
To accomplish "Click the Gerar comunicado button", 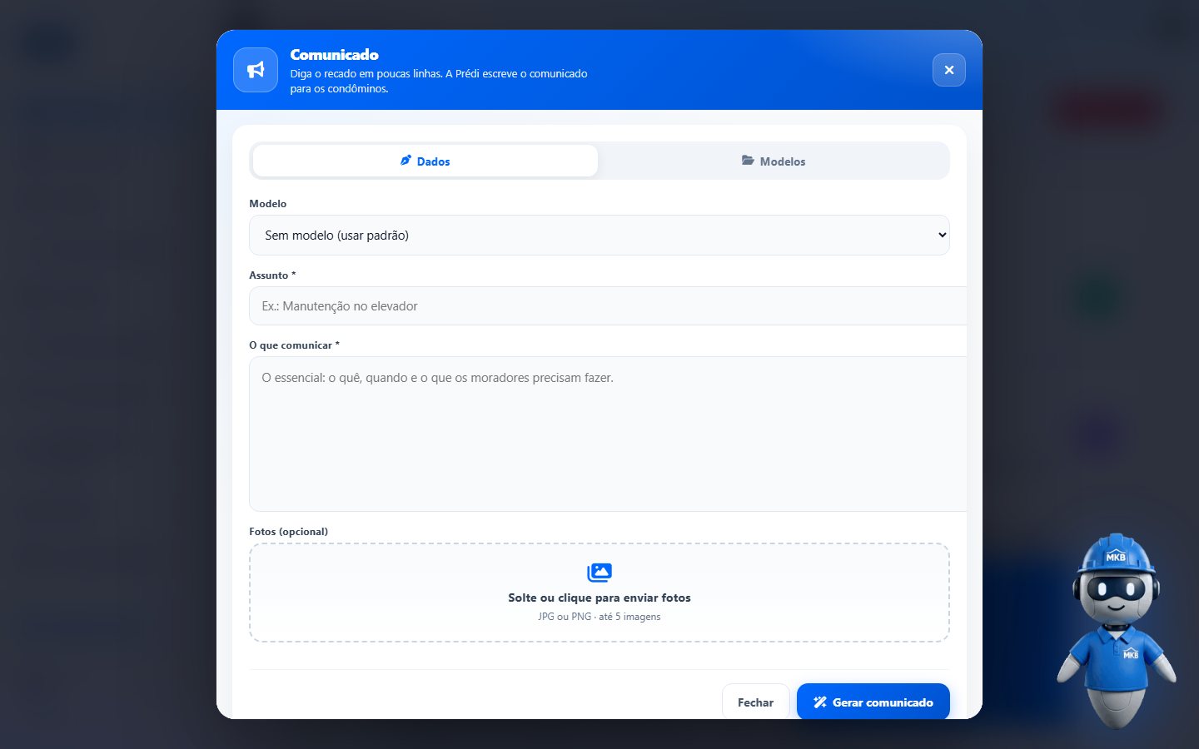I will (x=873, y=702).
